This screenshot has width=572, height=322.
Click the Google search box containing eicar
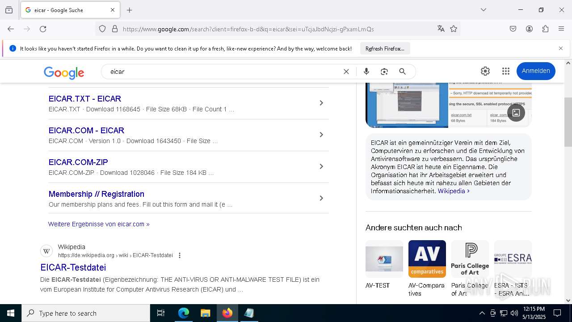tap(223, 72)
